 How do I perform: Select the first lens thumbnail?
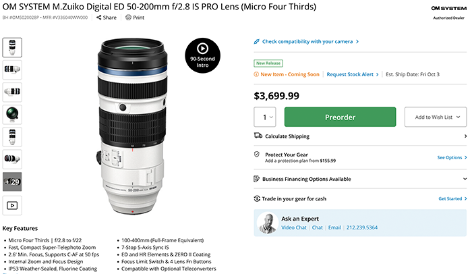pyautogui.click(x=13, y=47)
